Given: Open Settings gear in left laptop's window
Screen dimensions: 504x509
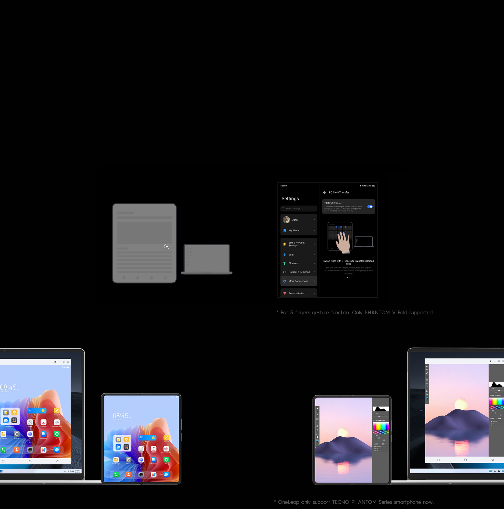Looking at the screenshot, I should (x=17, y=434).
